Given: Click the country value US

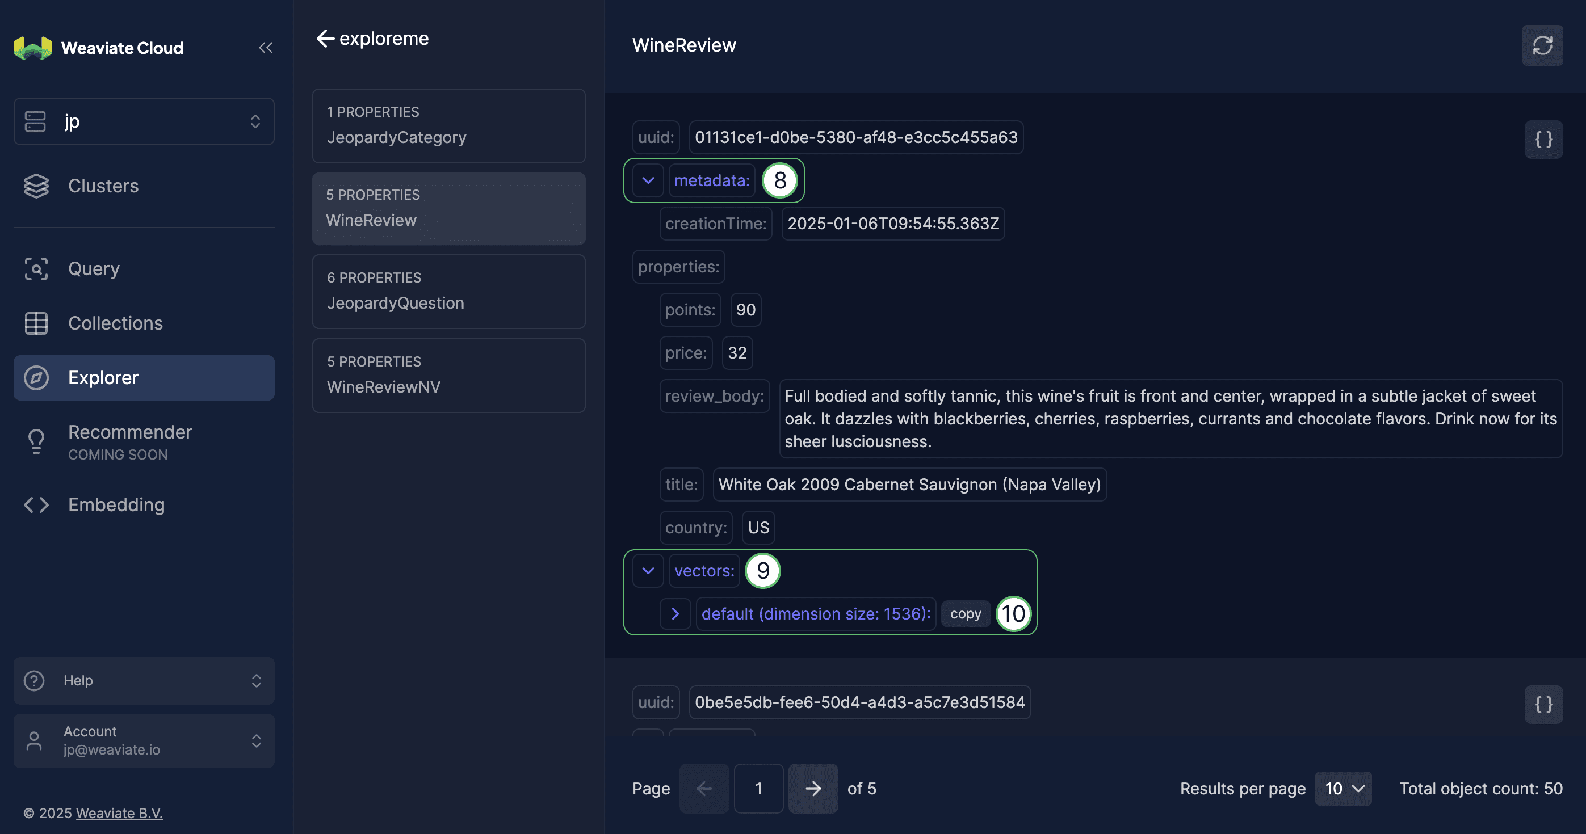Looking at the screenshot, I should pyautogui.click(x=758, y=528).
